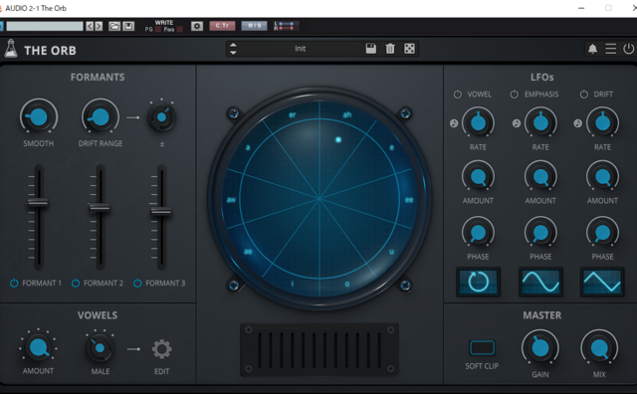Click the master MIX knob
The height and width of the screenshot is (394, 637).
click(x=599, y=348)
